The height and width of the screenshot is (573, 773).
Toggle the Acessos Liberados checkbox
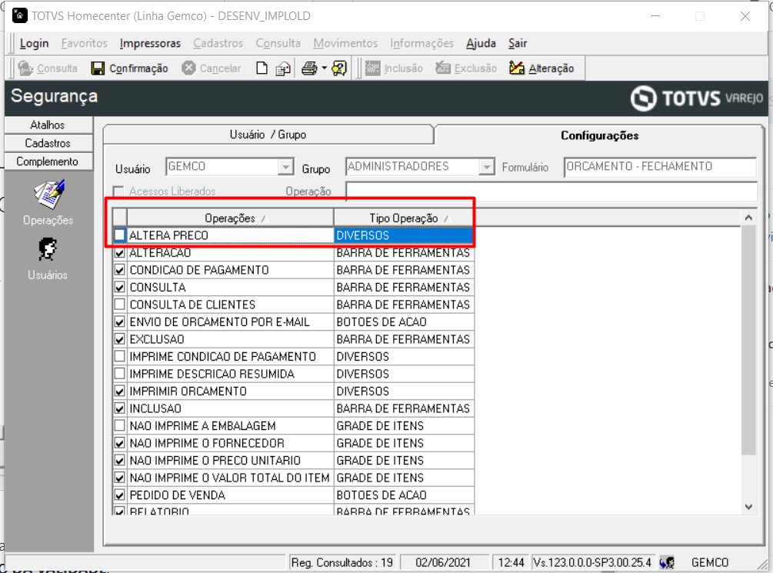(x=118, y=192)
